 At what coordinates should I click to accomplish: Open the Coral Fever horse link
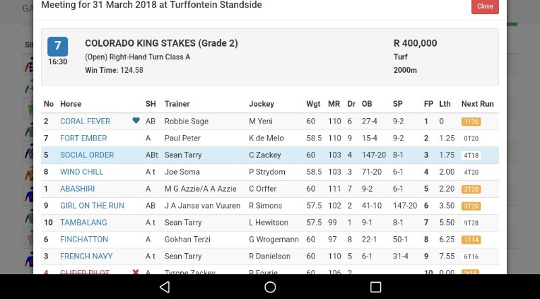85,121
